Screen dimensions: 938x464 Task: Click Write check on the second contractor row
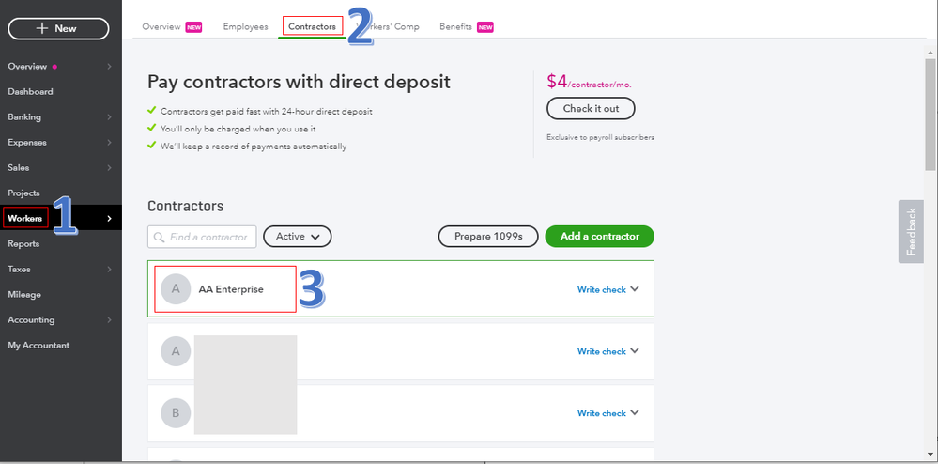coord(601,351)
